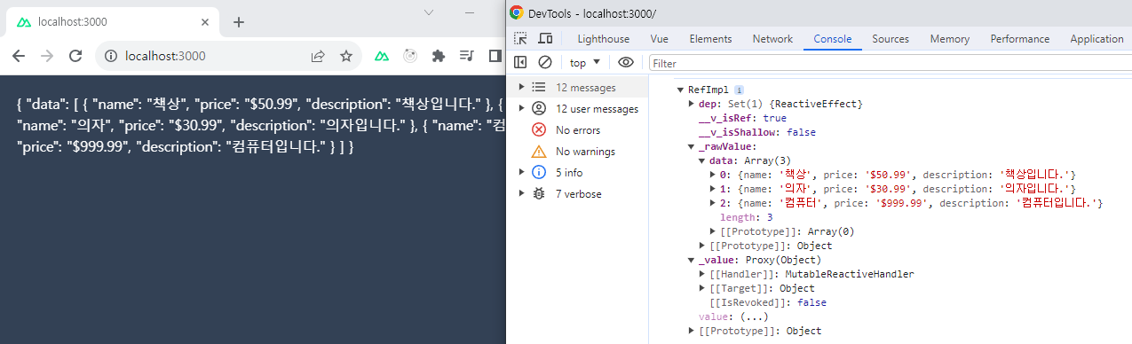Open a new browser tab
The height and width of the screenshot is (344, 1132).
[x=238, y=22]
